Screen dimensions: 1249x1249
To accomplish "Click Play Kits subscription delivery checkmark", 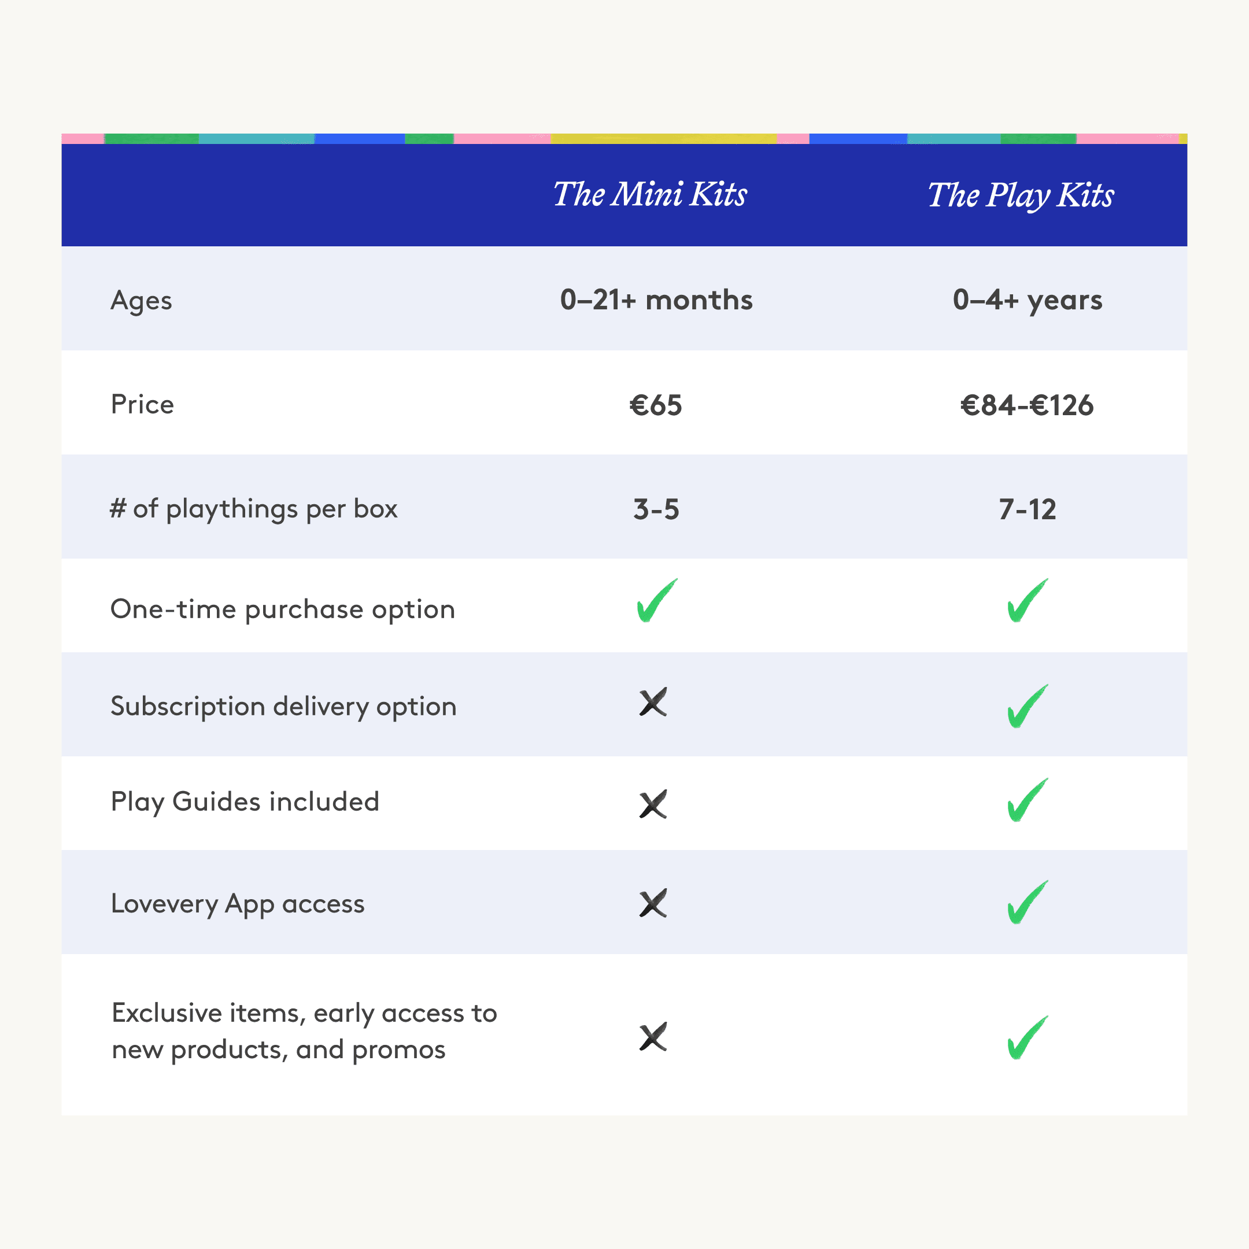I will [1026, 707].
